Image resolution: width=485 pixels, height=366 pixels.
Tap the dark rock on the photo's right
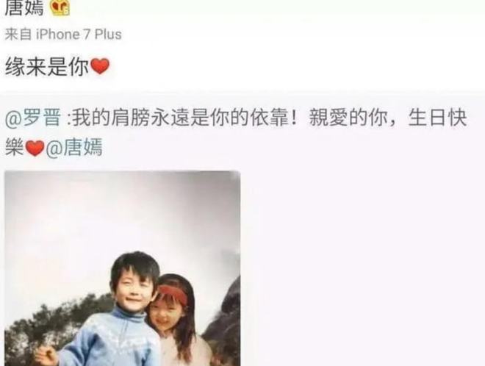224,322
